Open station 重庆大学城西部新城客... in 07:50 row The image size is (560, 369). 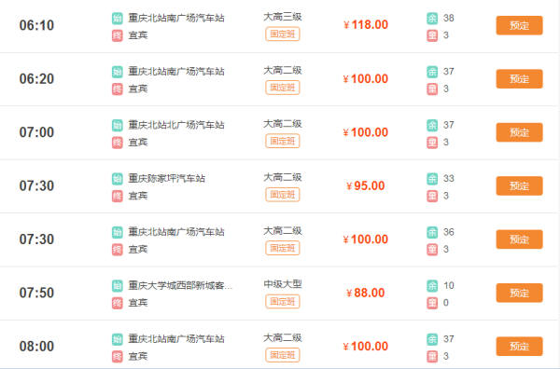tap(180, 285)
